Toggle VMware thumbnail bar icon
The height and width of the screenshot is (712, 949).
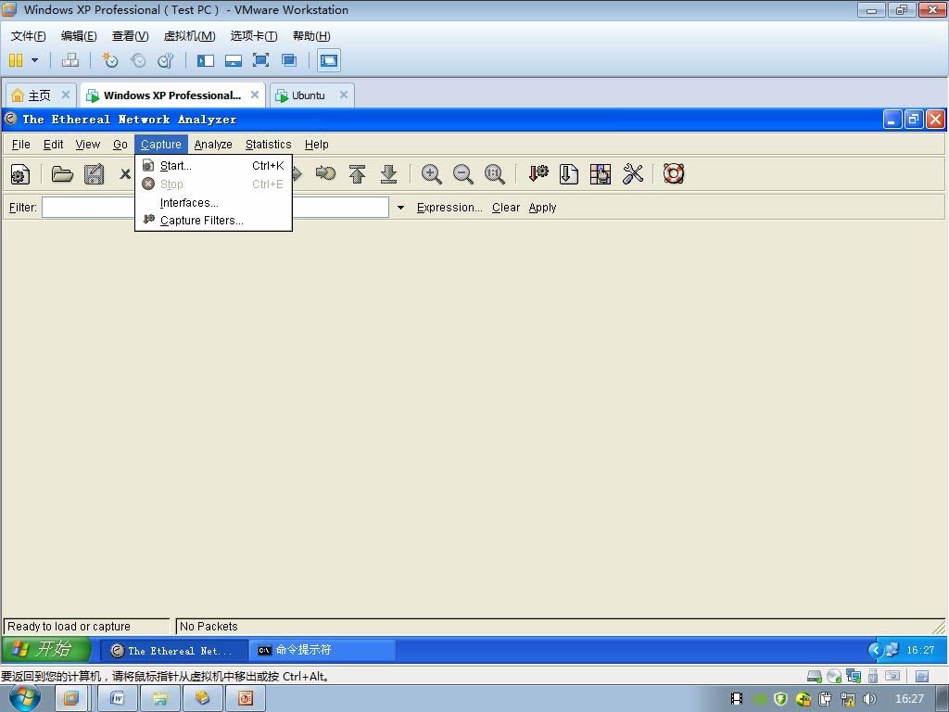233,60
